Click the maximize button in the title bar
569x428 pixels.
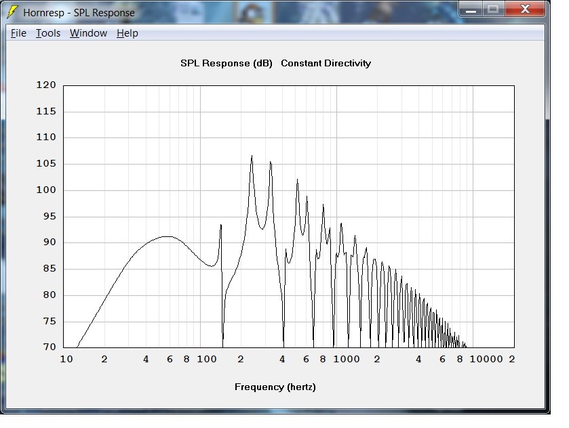(493, 9)
